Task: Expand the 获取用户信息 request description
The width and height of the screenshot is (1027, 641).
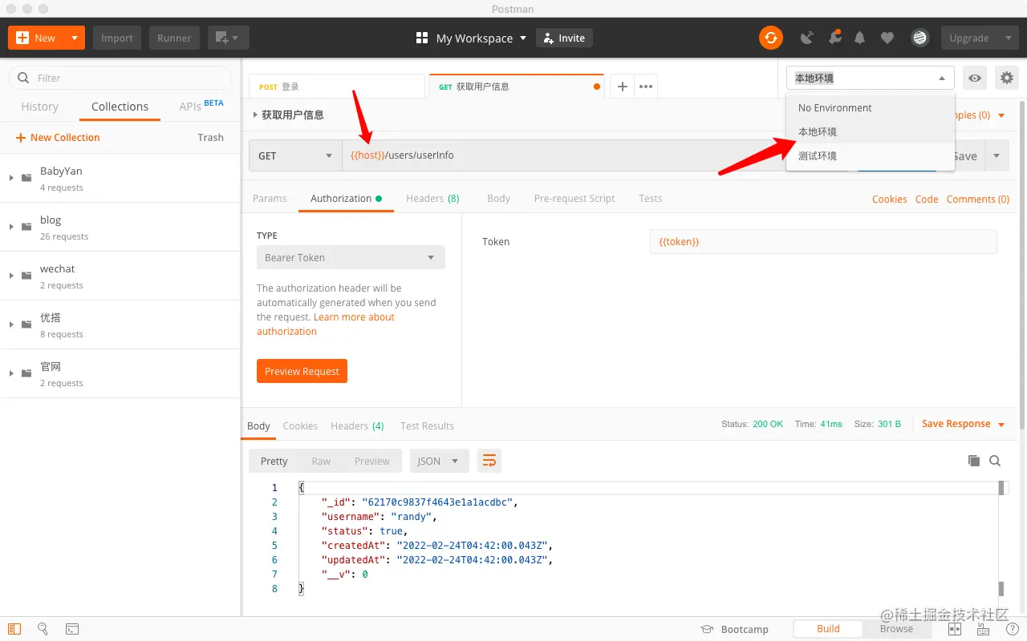Action: pyautogui.click(x=256, y=115)
